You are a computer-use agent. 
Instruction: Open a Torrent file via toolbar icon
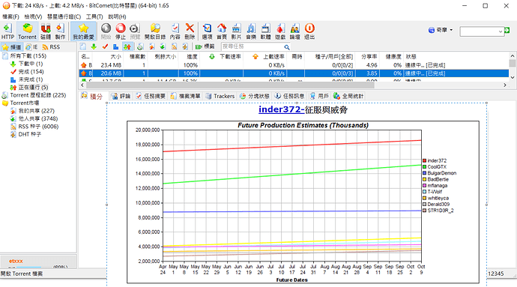click(27, 31)
